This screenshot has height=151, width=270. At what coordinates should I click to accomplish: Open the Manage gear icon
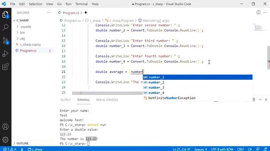tap(5, 140)
